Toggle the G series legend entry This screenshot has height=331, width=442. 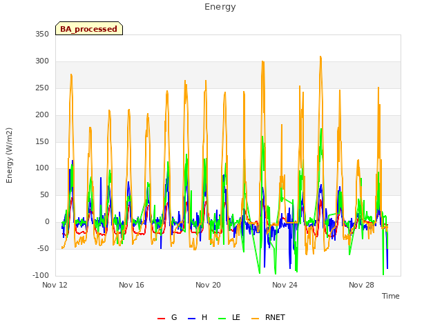coord(167,317)
